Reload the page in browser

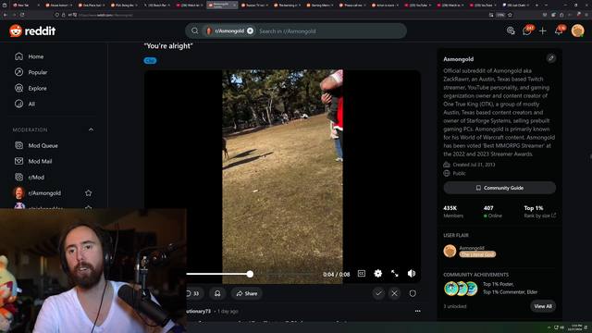click(x=22, y=15)
